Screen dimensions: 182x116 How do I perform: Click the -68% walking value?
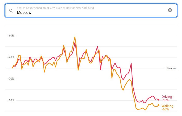(165, 109)
